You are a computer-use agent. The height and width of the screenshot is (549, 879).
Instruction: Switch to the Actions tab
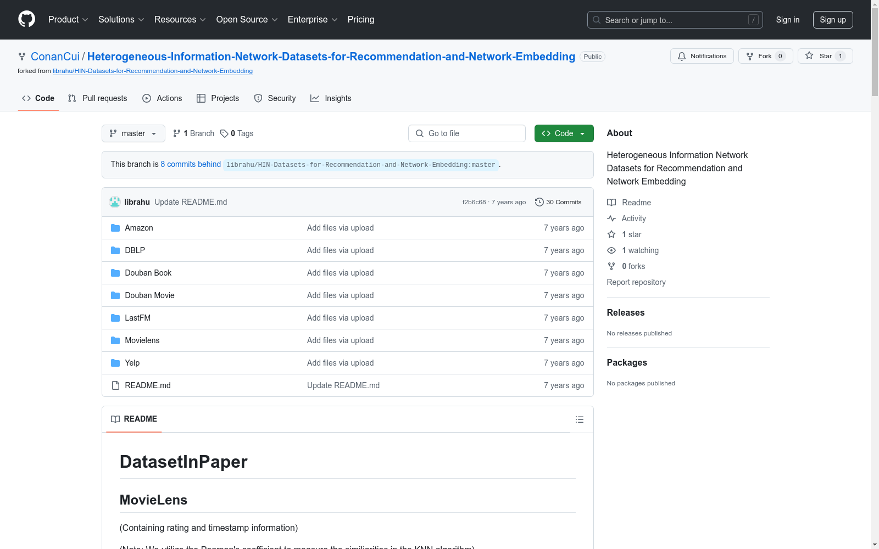162,98
